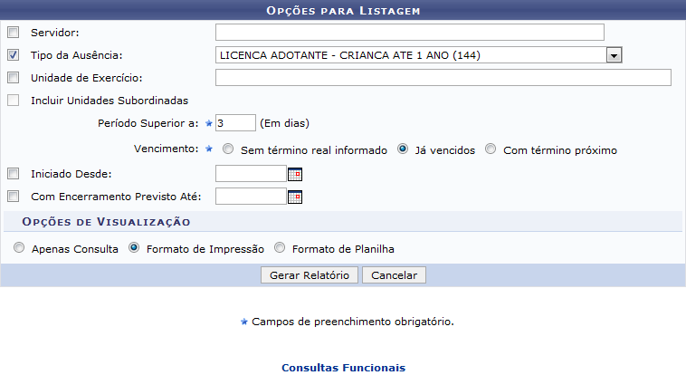Enable the Servidor checkbox
686x375 pixels.
pos(13,33)
